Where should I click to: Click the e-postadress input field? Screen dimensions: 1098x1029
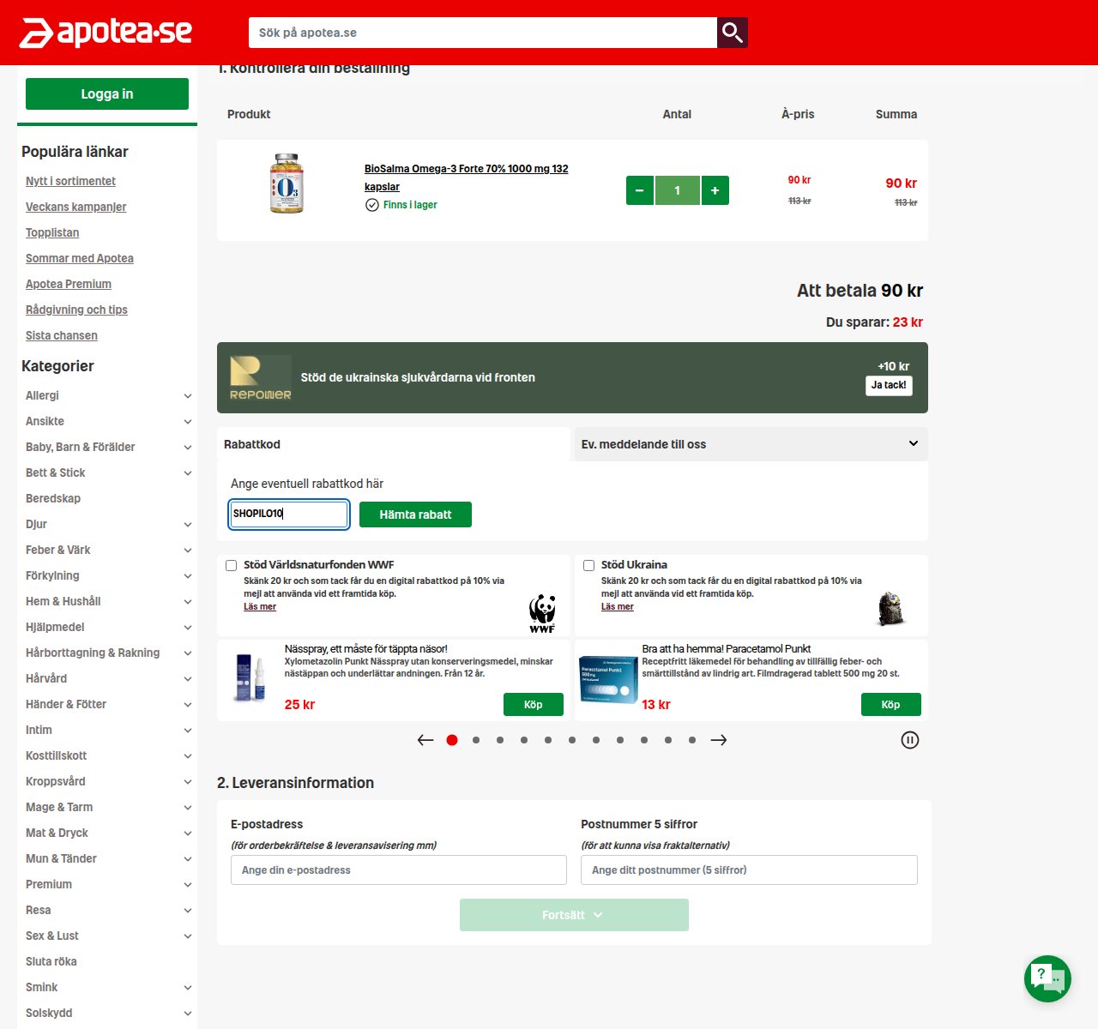pos(399,870)
